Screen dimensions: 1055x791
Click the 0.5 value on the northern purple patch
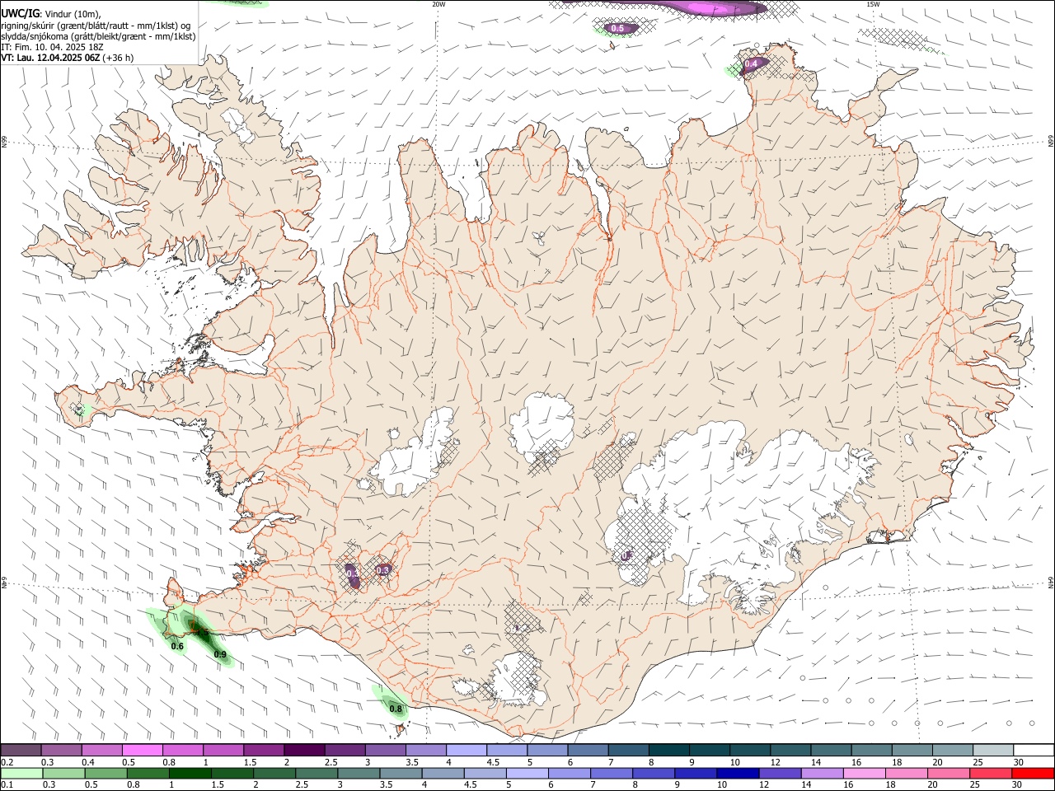tap(617, 28)
